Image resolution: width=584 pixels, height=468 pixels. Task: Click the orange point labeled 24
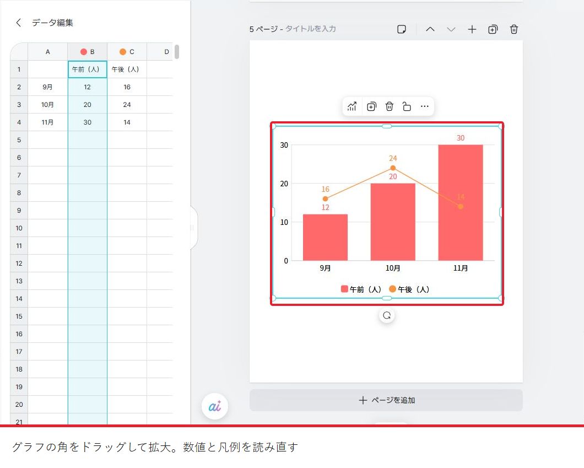(x=393, y=168)
